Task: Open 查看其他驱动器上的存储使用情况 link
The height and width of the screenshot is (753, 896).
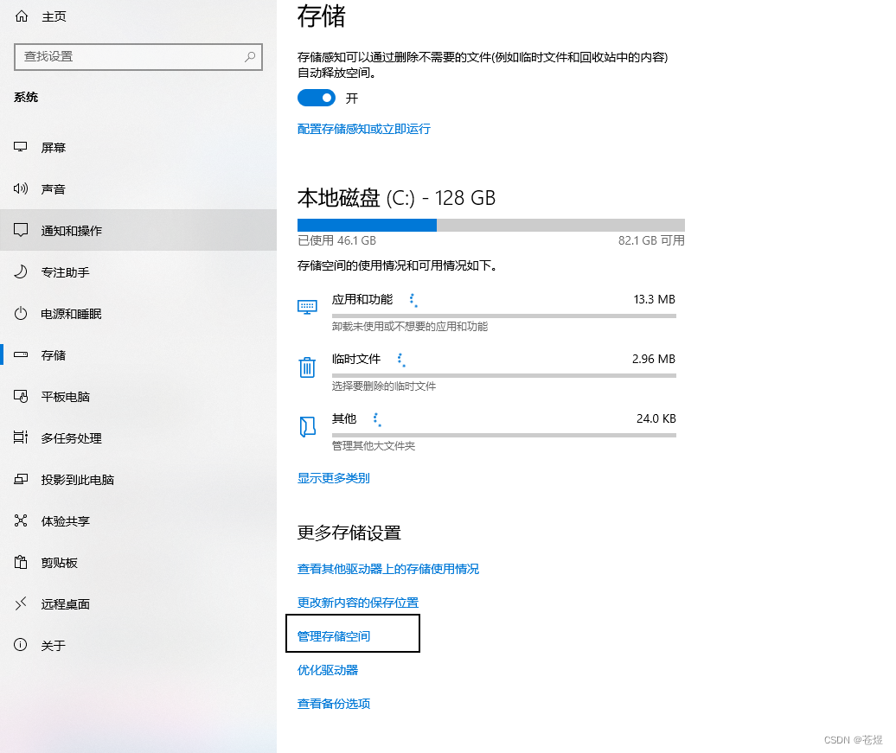Action: coord(388,569)
